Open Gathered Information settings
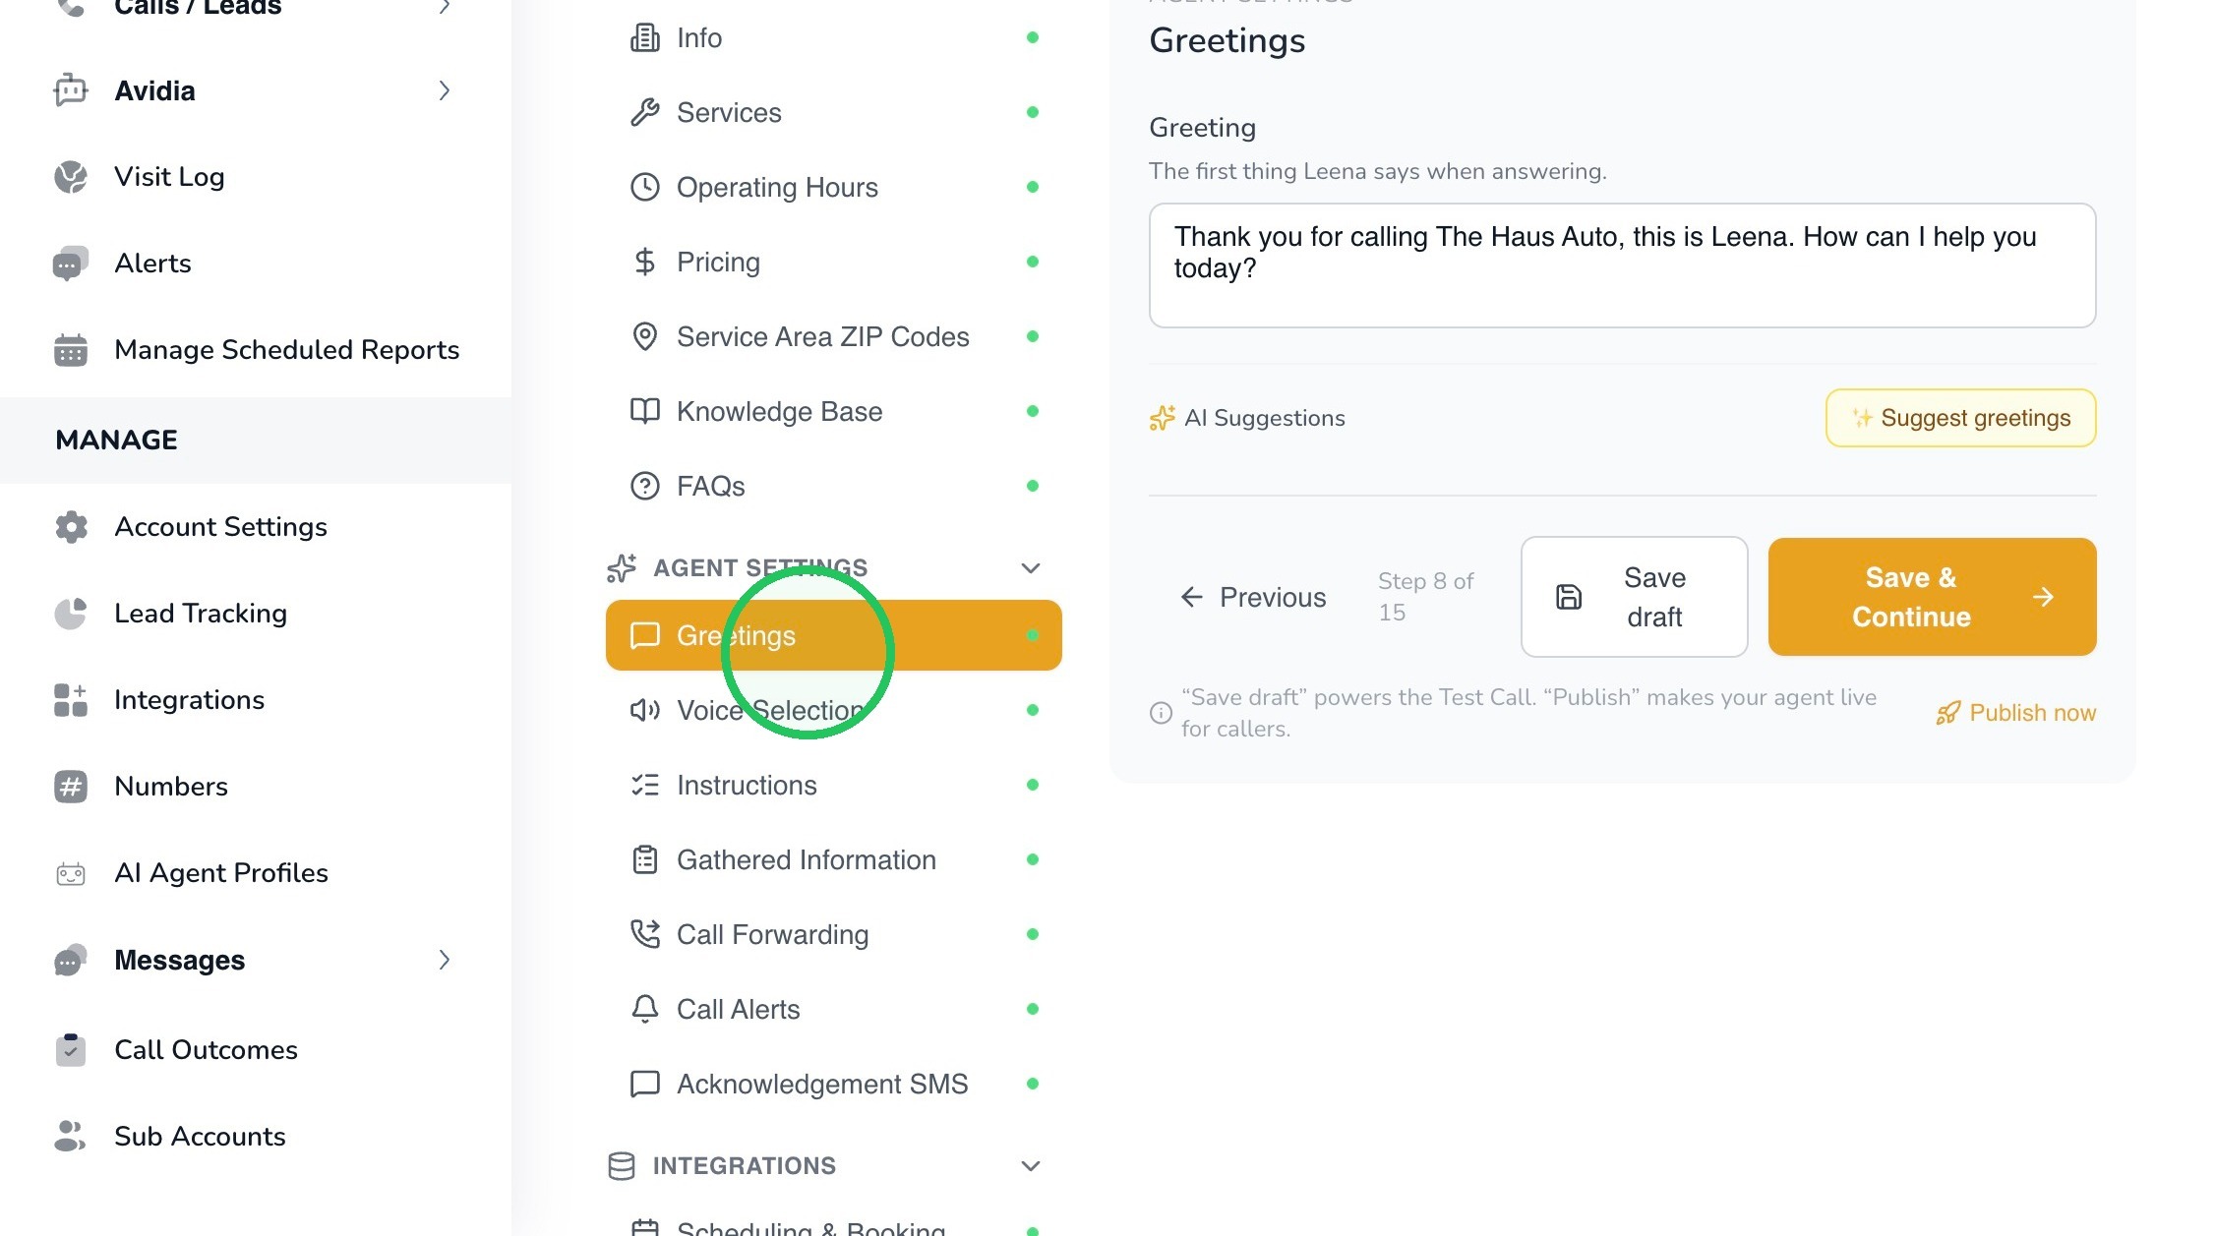Viewport: 2215px width, 1236px height. pyautogui.click(x=834, y=859)
